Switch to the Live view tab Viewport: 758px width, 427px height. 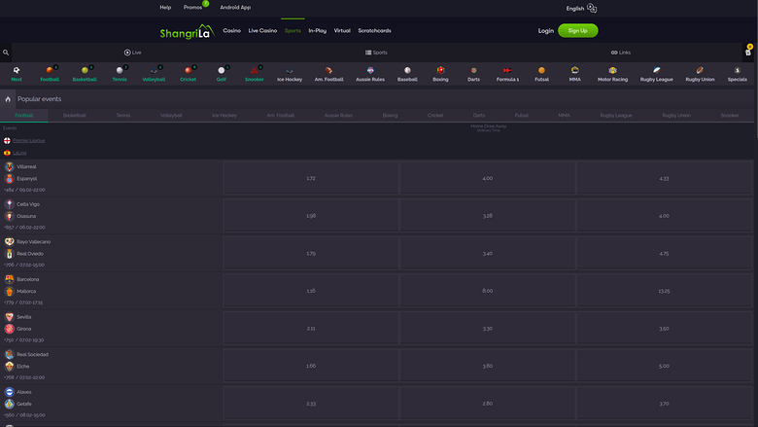coord(133,53)
